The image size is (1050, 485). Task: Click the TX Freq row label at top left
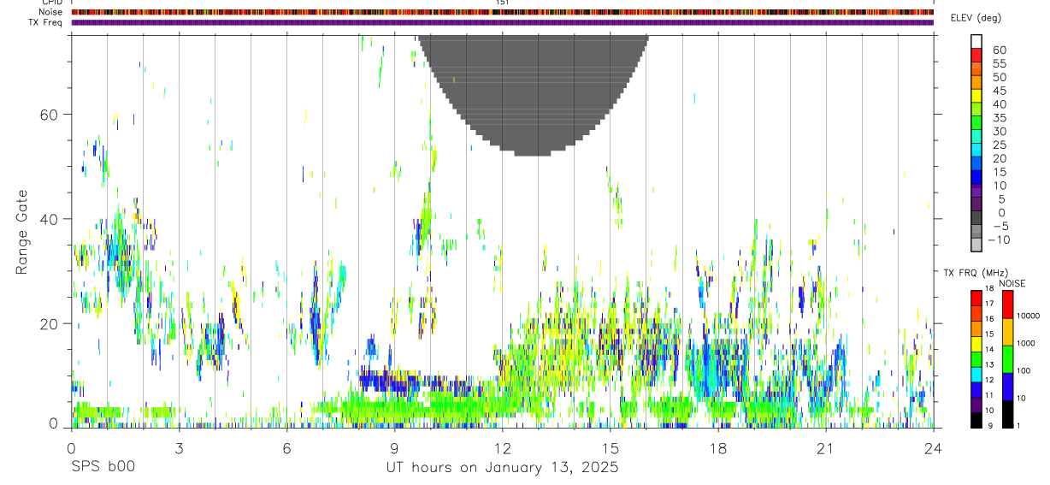coord(46,22)
